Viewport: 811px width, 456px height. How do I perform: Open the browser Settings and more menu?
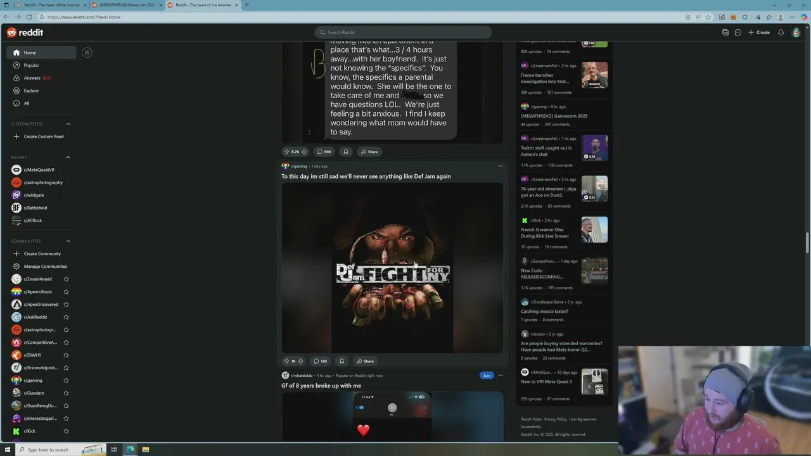(792, 17)
